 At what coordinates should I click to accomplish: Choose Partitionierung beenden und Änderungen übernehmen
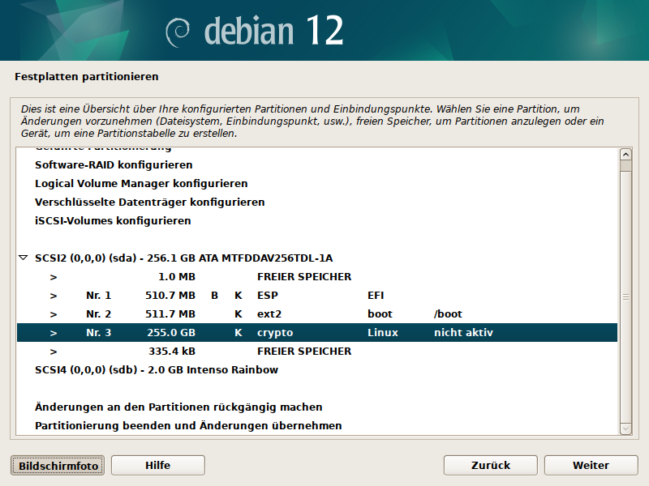pyautogui.click(x=188, y=426)
